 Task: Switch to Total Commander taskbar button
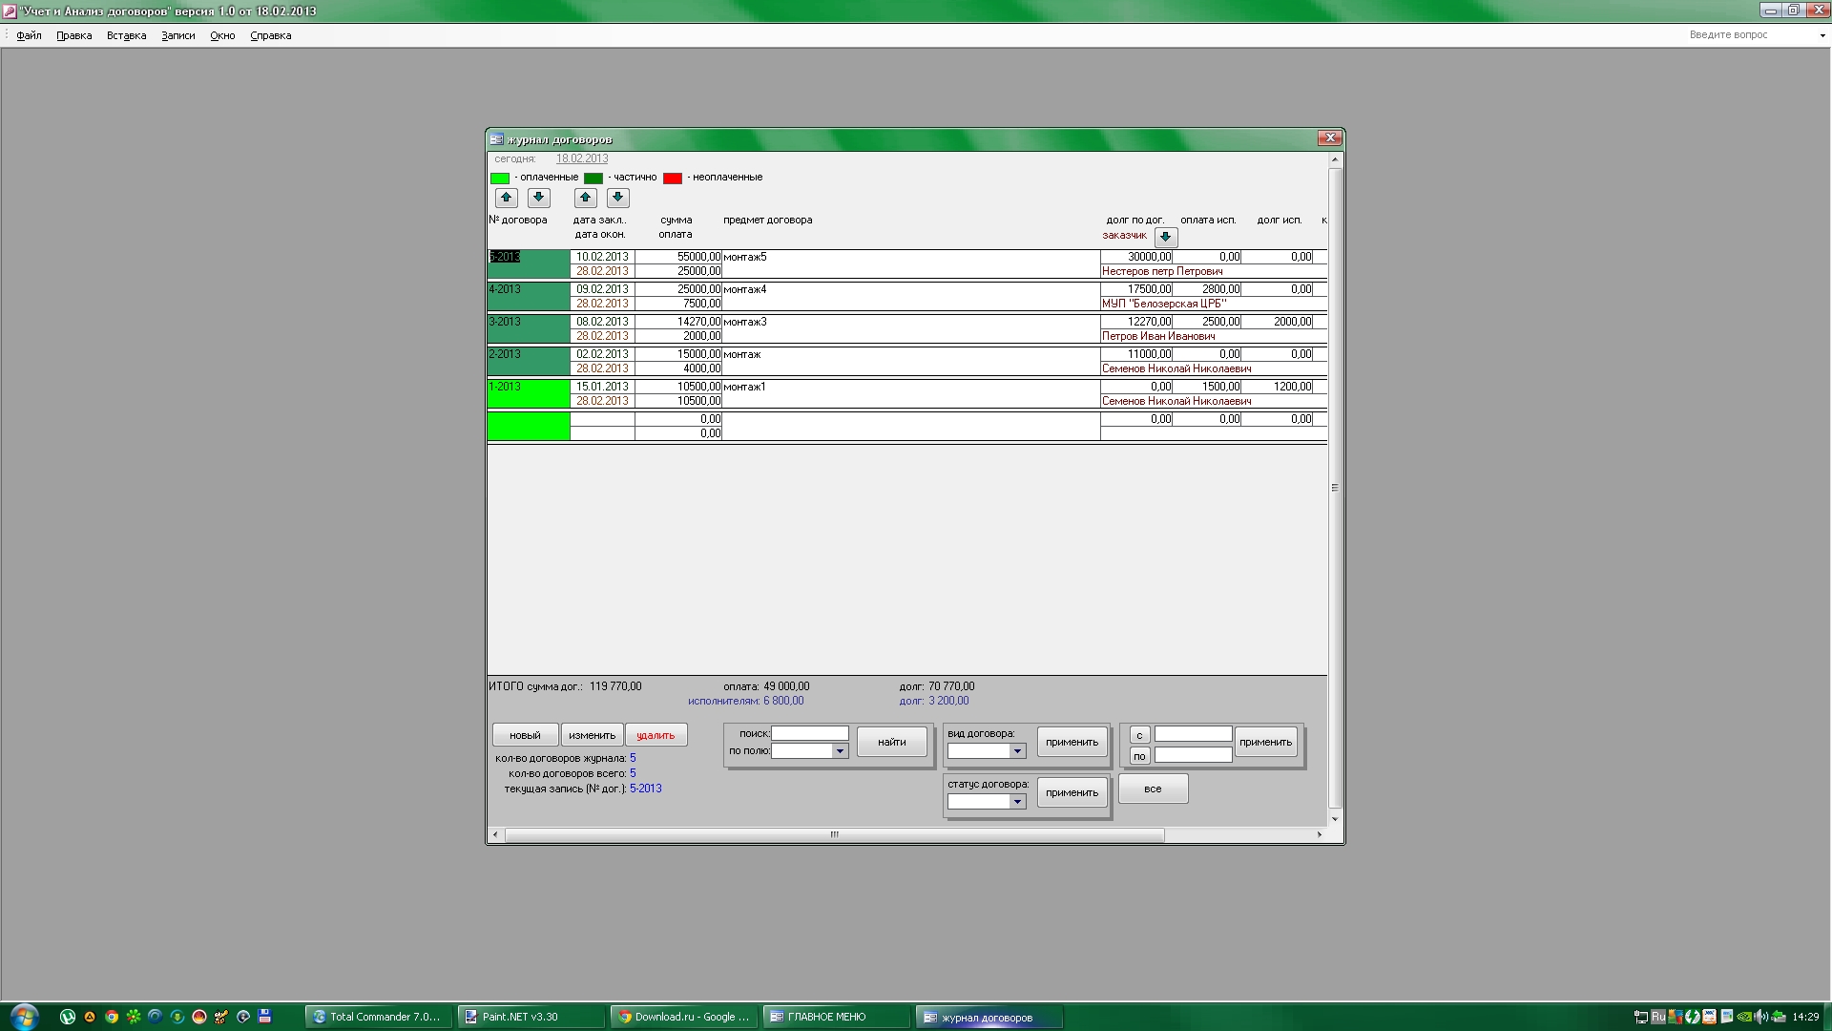[x=379, y=1017]
